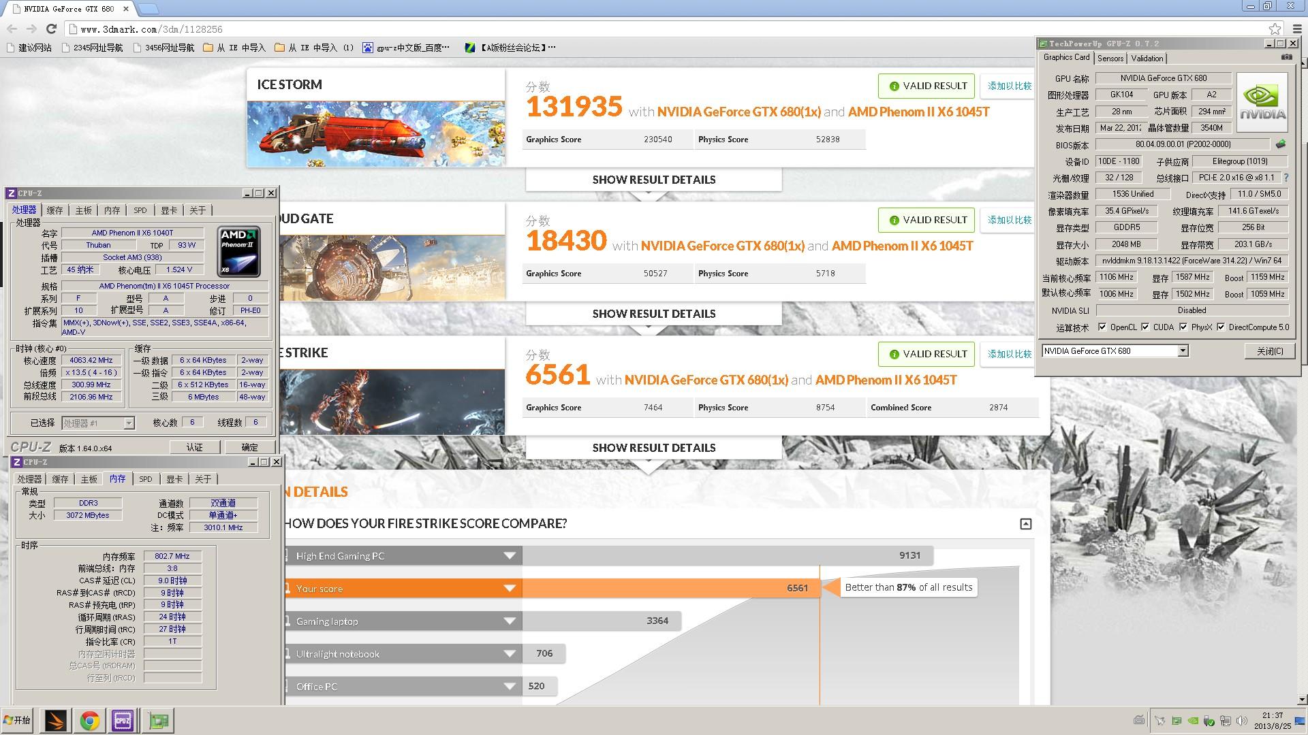Open the new tab button in Chrome
The width and height of the screenshot is (1308, 735).
[x=149, y=9]
